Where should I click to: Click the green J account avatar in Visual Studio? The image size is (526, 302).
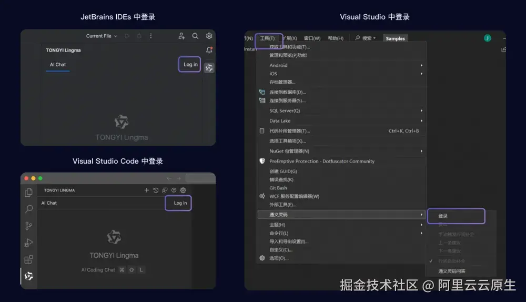pos(488,38)
